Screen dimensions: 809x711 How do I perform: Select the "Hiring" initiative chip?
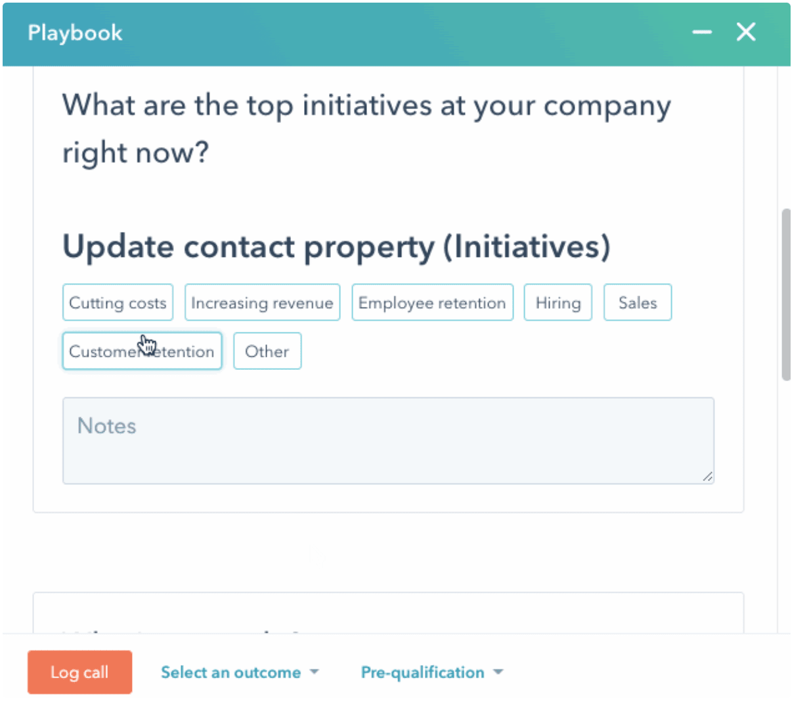pyautogui.click(x=558, y=302)
